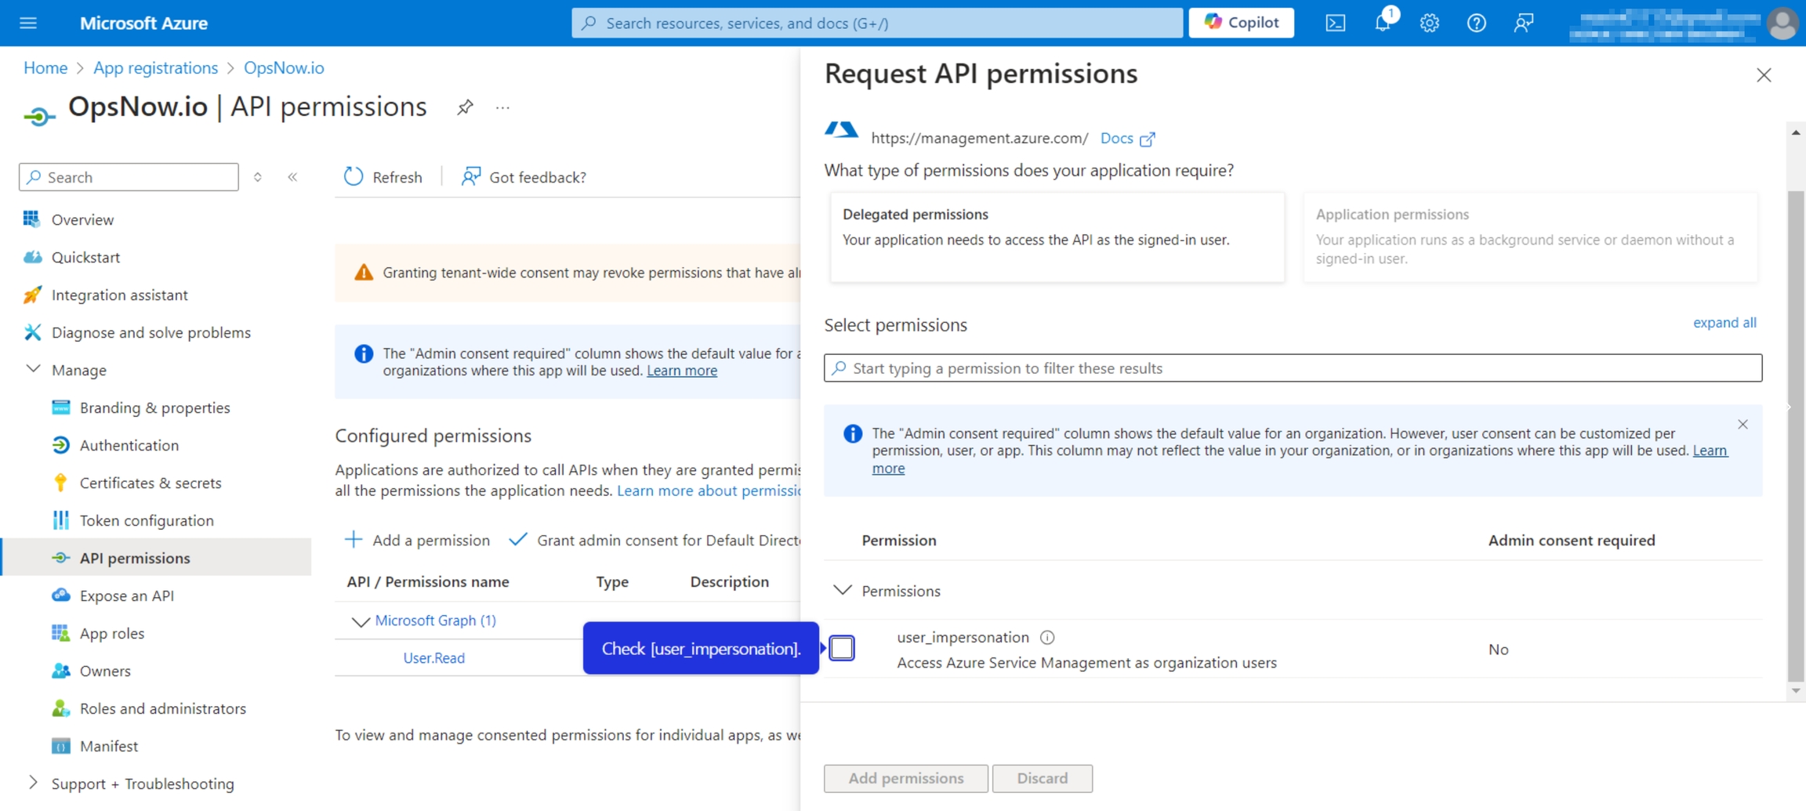Check the user_impersonation permission checkbox
The height and width of the screenshot is (811, 1806).
[842, 648]
